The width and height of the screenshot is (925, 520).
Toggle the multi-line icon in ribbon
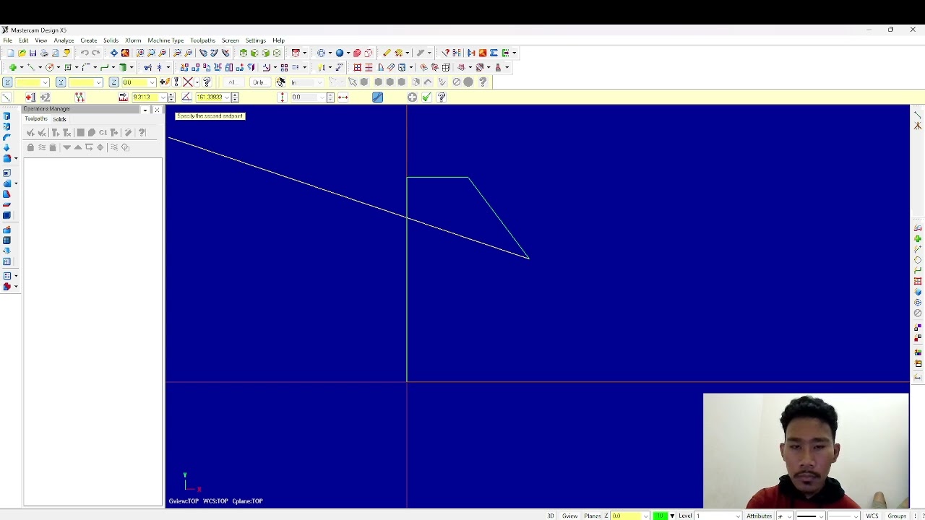[79, 97]
